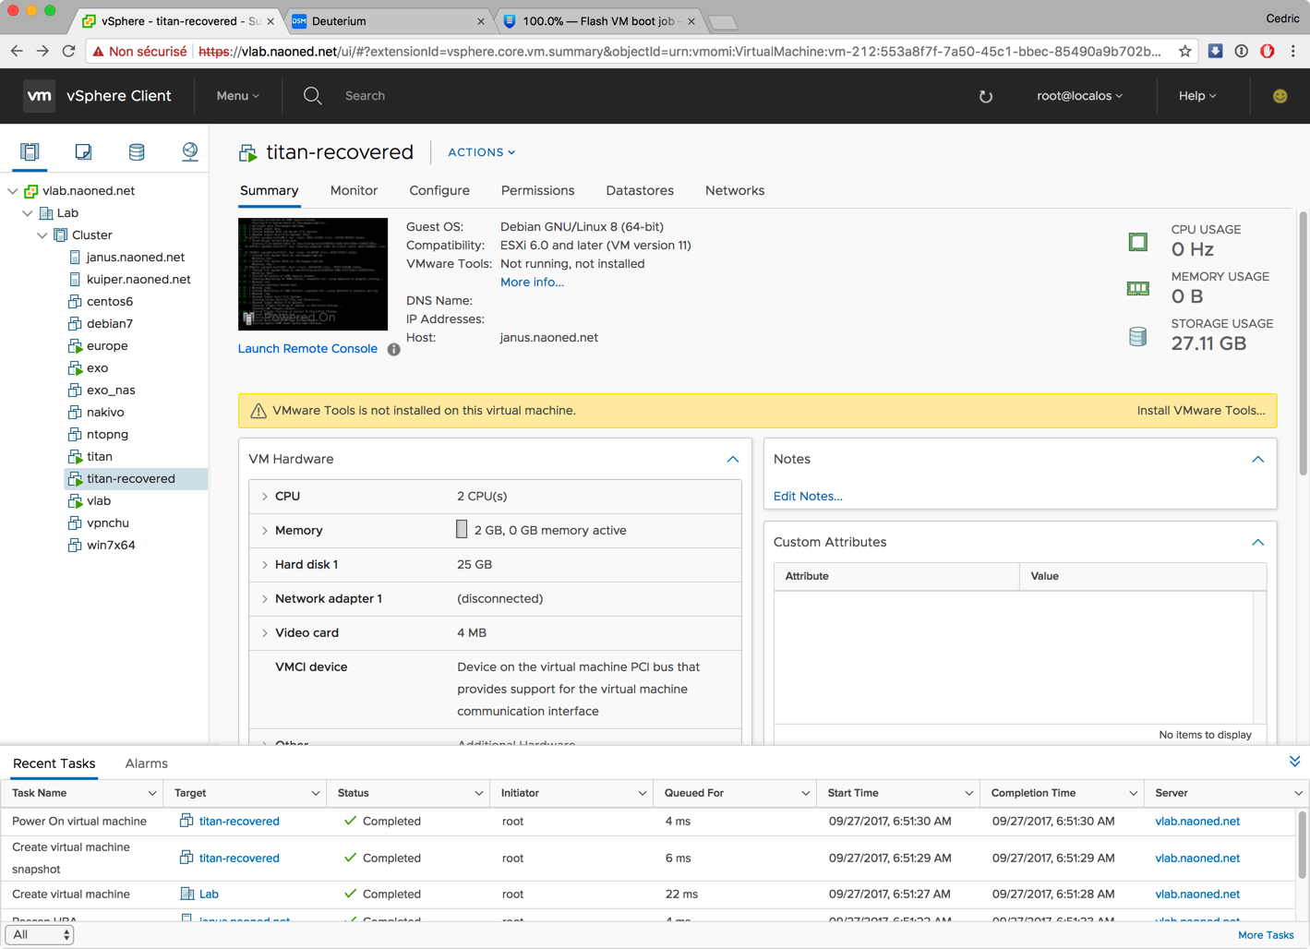Open the Networking inventory view icon
This screenshot has height=949, width=1310.
pos(189,151)
